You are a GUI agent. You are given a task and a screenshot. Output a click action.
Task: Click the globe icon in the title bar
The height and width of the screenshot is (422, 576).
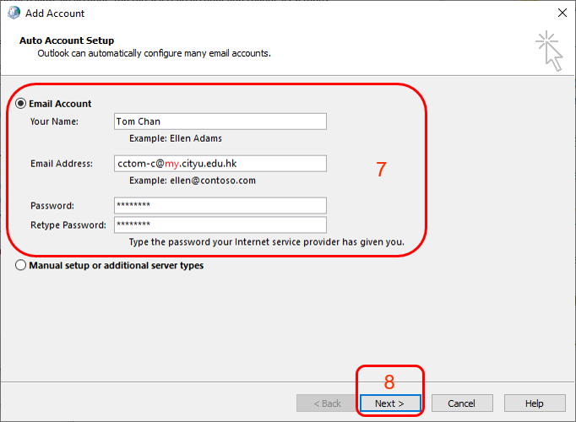pos(13,14)
